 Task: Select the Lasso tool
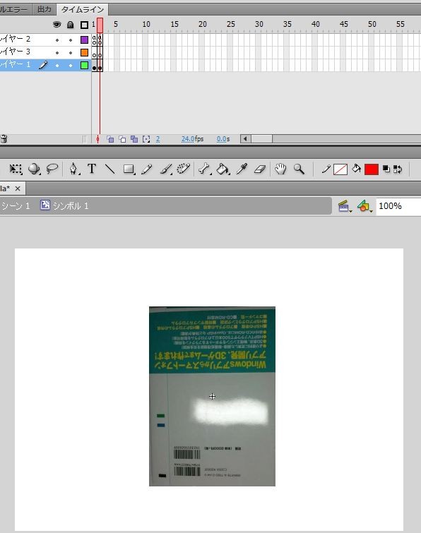[52, 169]
